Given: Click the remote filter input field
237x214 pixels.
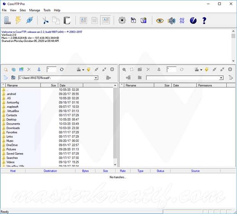Looking at the screenshot, I should (x=172, y=69).
